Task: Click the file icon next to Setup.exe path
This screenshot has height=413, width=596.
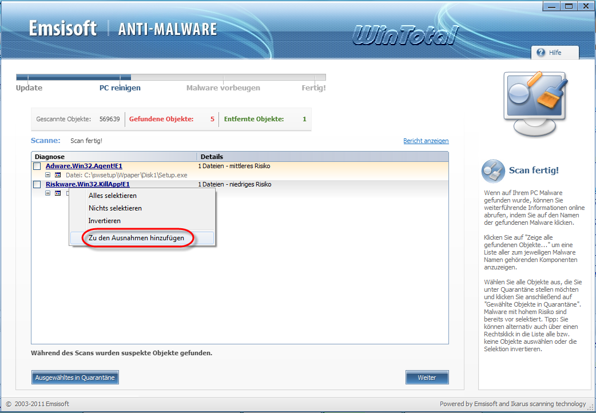Action: tap(58, 175)
